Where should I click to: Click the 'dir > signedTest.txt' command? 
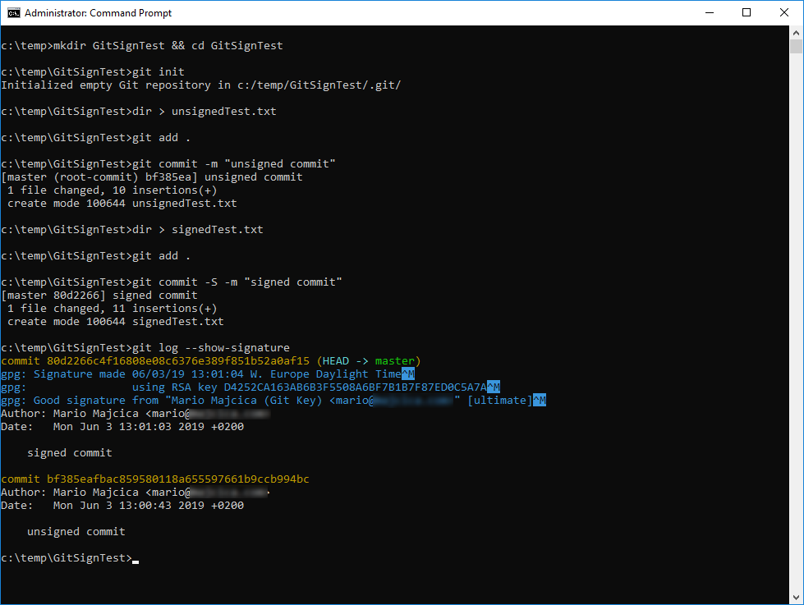click(x=198, y=230)
